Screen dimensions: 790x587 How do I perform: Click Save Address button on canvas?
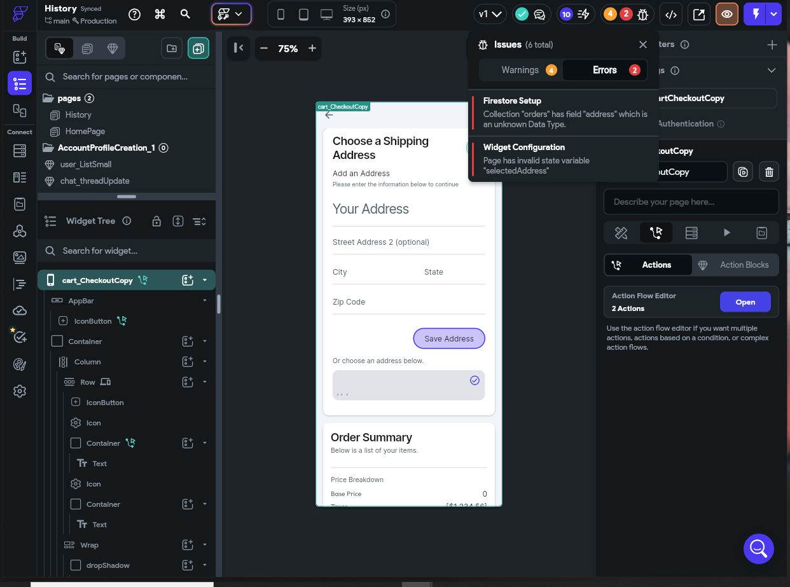click(449, 338)
